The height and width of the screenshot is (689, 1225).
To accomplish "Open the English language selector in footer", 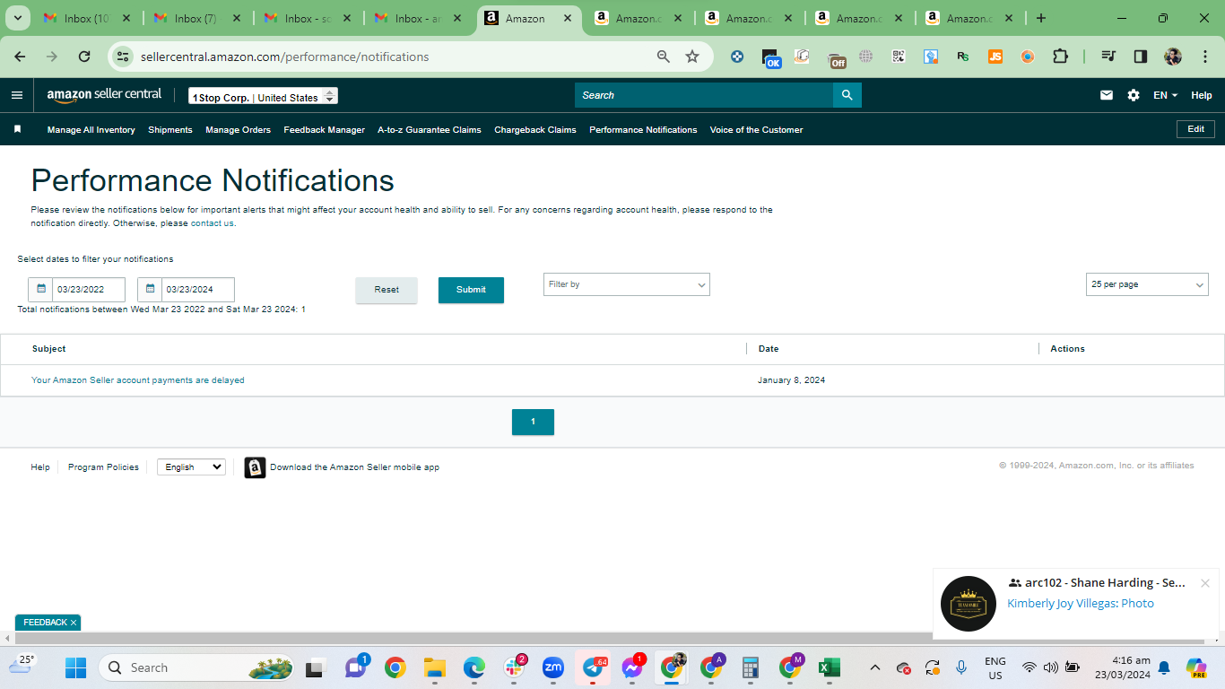I will pyautogui.click(x=191, y=467).
